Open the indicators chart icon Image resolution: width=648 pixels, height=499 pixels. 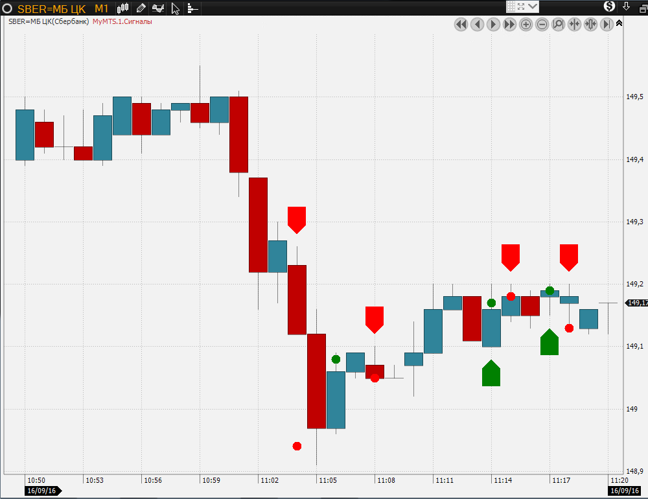(157, 8)
